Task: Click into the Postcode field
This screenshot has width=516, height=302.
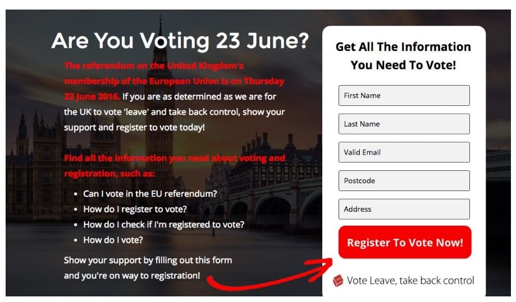Action: [x=404, y=180]
